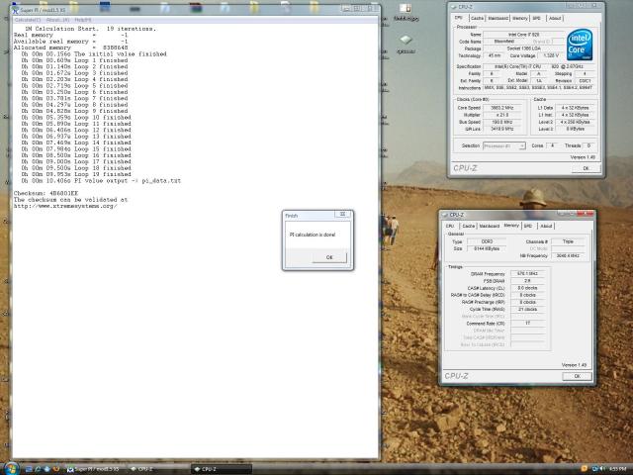
Task: Click the xtremesystems.org URL in Super PI
Action: 65,206
